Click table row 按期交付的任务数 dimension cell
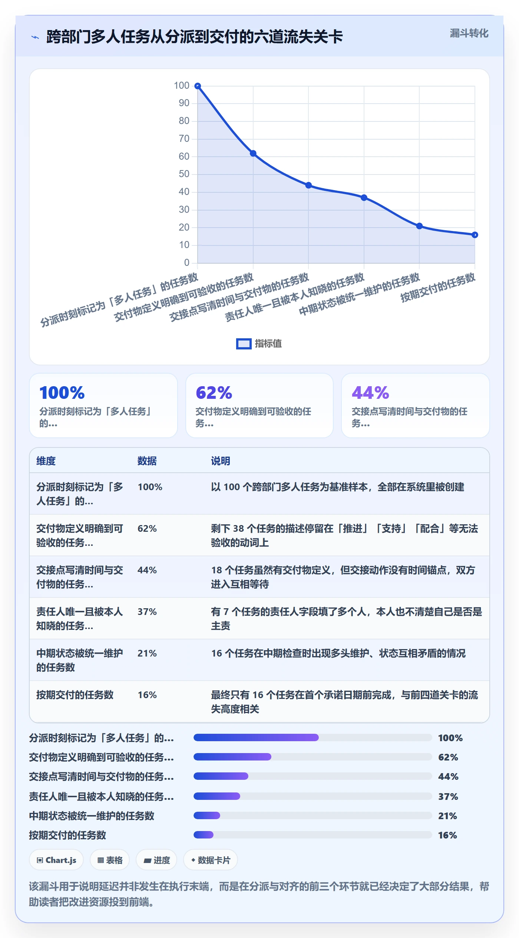Screen dimensions: 519x938 pyautogui.click(x=75, y=695)
